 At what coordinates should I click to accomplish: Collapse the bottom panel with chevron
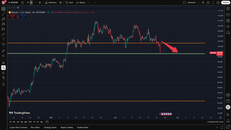[217, 128]
